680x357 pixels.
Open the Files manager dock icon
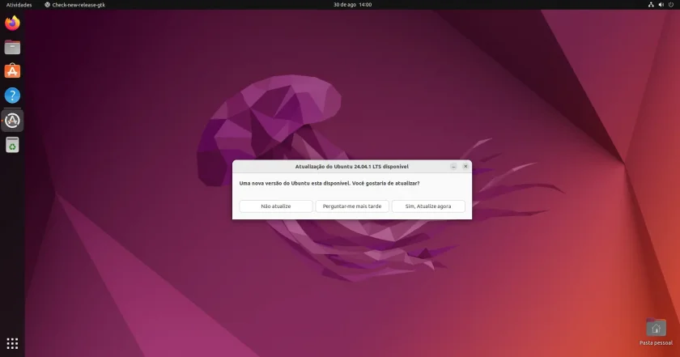12,47
